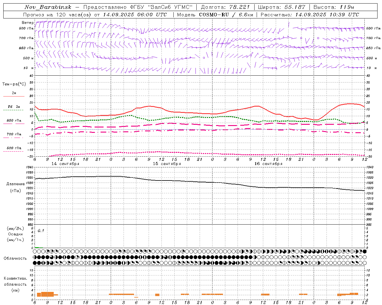Click the forecast start time 14.09.2025 06:00 UTC
Screen dimensions: 382x305
(x=135, y=15)
